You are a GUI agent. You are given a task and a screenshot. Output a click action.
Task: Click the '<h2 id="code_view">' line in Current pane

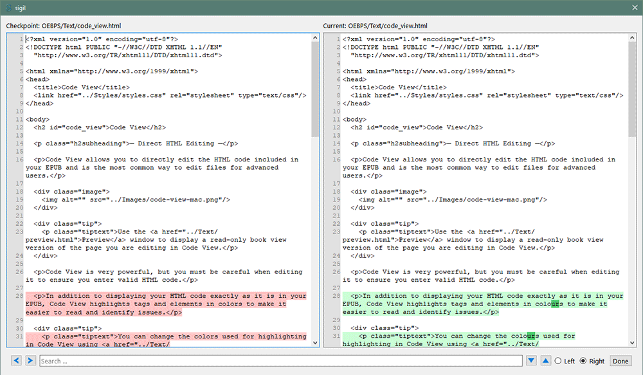click(x=417, y=127)
